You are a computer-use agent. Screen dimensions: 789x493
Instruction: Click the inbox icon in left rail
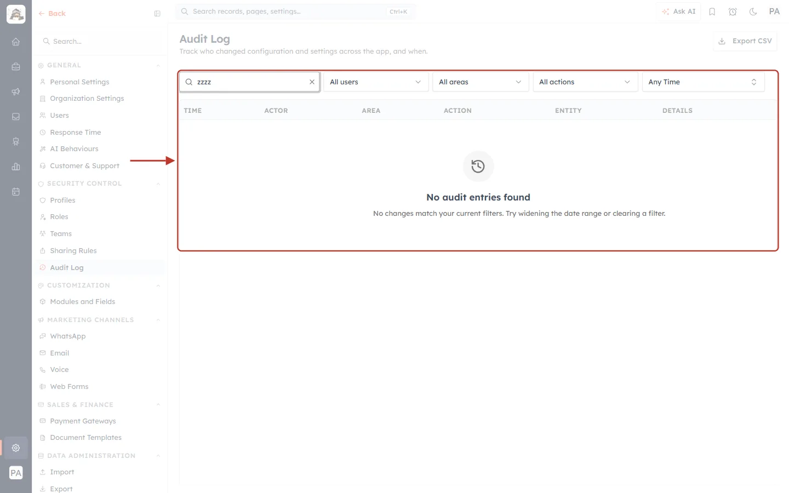click(x=16, y=117)
